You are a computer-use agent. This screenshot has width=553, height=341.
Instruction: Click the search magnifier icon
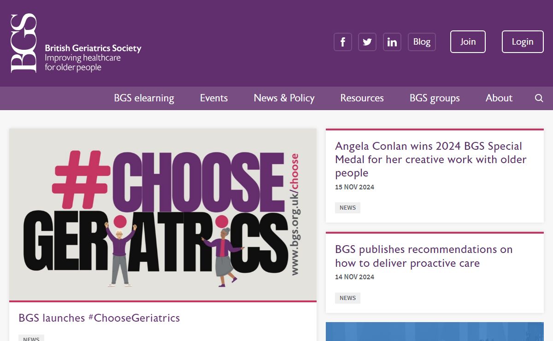[x=539, y=98]
